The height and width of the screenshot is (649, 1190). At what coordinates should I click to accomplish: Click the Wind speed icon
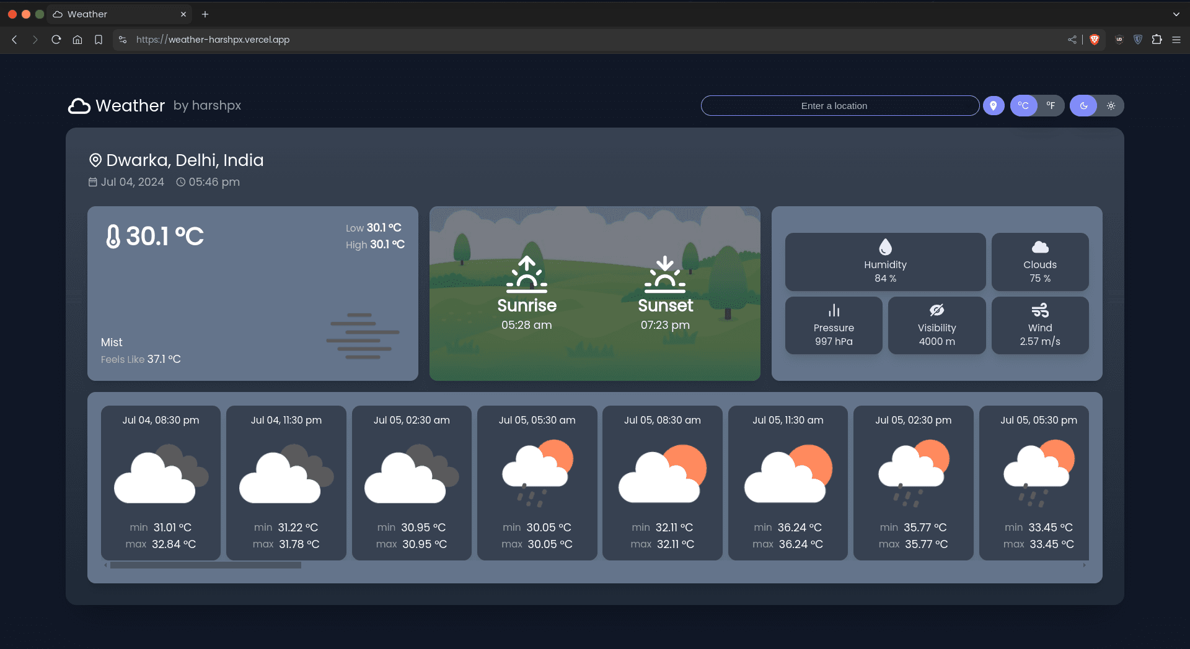1039,310
